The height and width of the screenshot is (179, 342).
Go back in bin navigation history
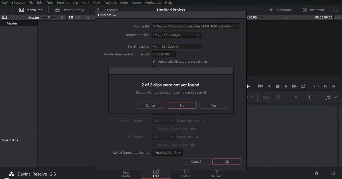17,17
